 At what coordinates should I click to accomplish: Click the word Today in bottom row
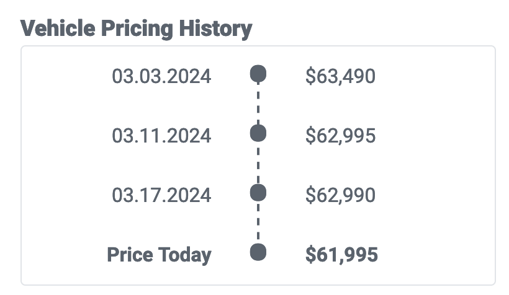click(x=185, y=255)
